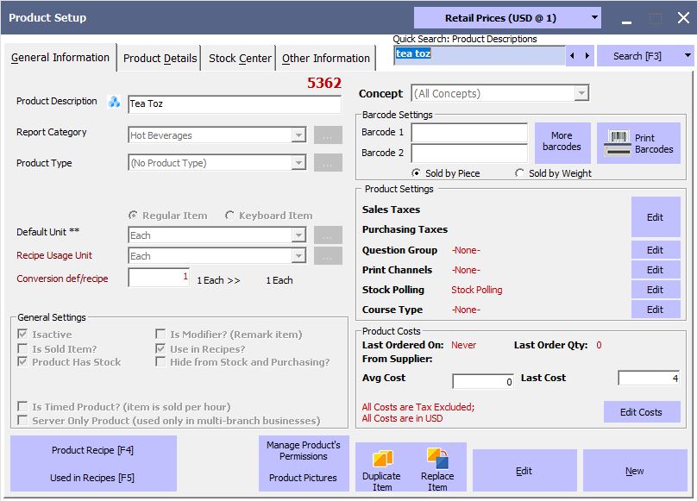697x501 pixels.
Task: Click the Replace Item icon
Action: (x=438, y=459)
